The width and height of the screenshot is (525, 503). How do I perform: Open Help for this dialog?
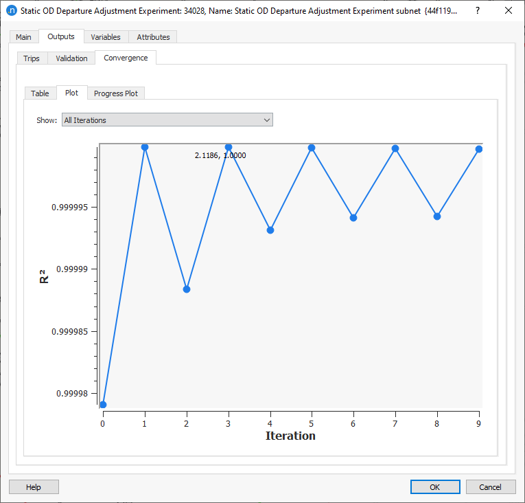(34, 487)
